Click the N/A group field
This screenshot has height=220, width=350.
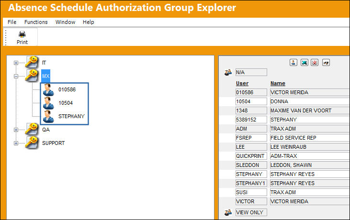tap(251, 72)
